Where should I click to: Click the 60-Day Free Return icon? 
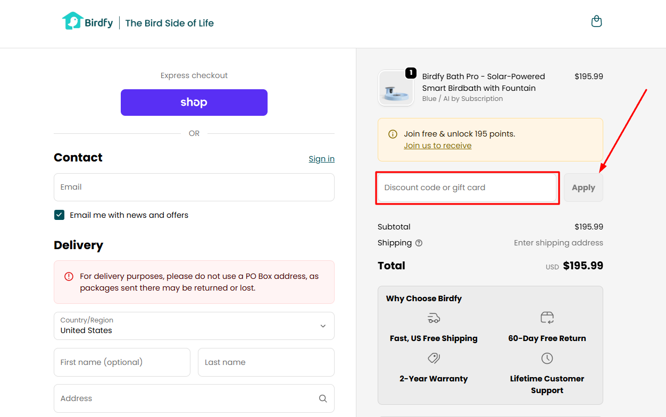(x=547, y=318)
